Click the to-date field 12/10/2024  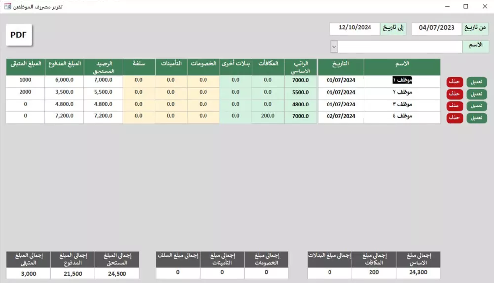[x=355, y=28]
